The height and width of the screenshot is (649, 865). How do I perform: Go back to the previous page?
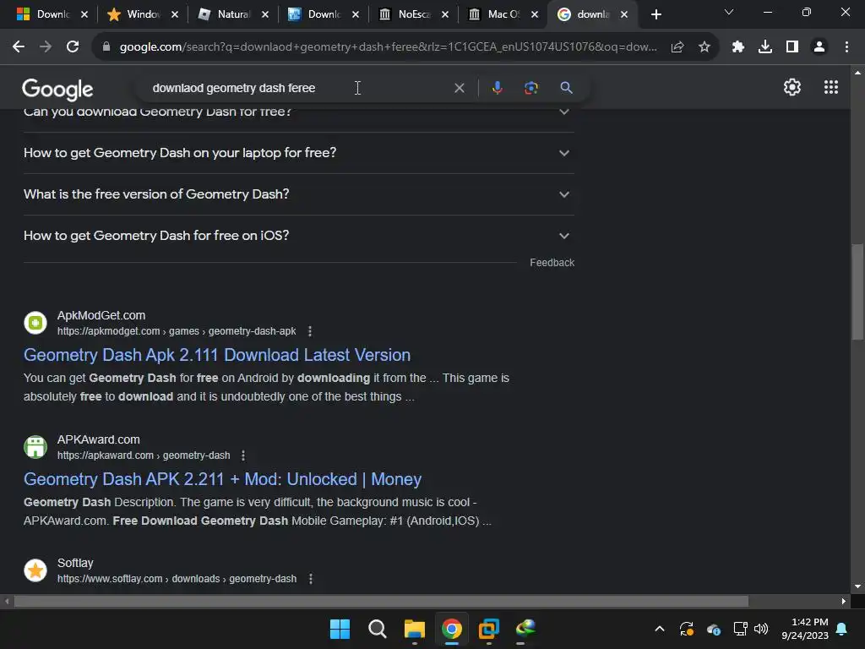pyautogui.click(x=19, y=47)
